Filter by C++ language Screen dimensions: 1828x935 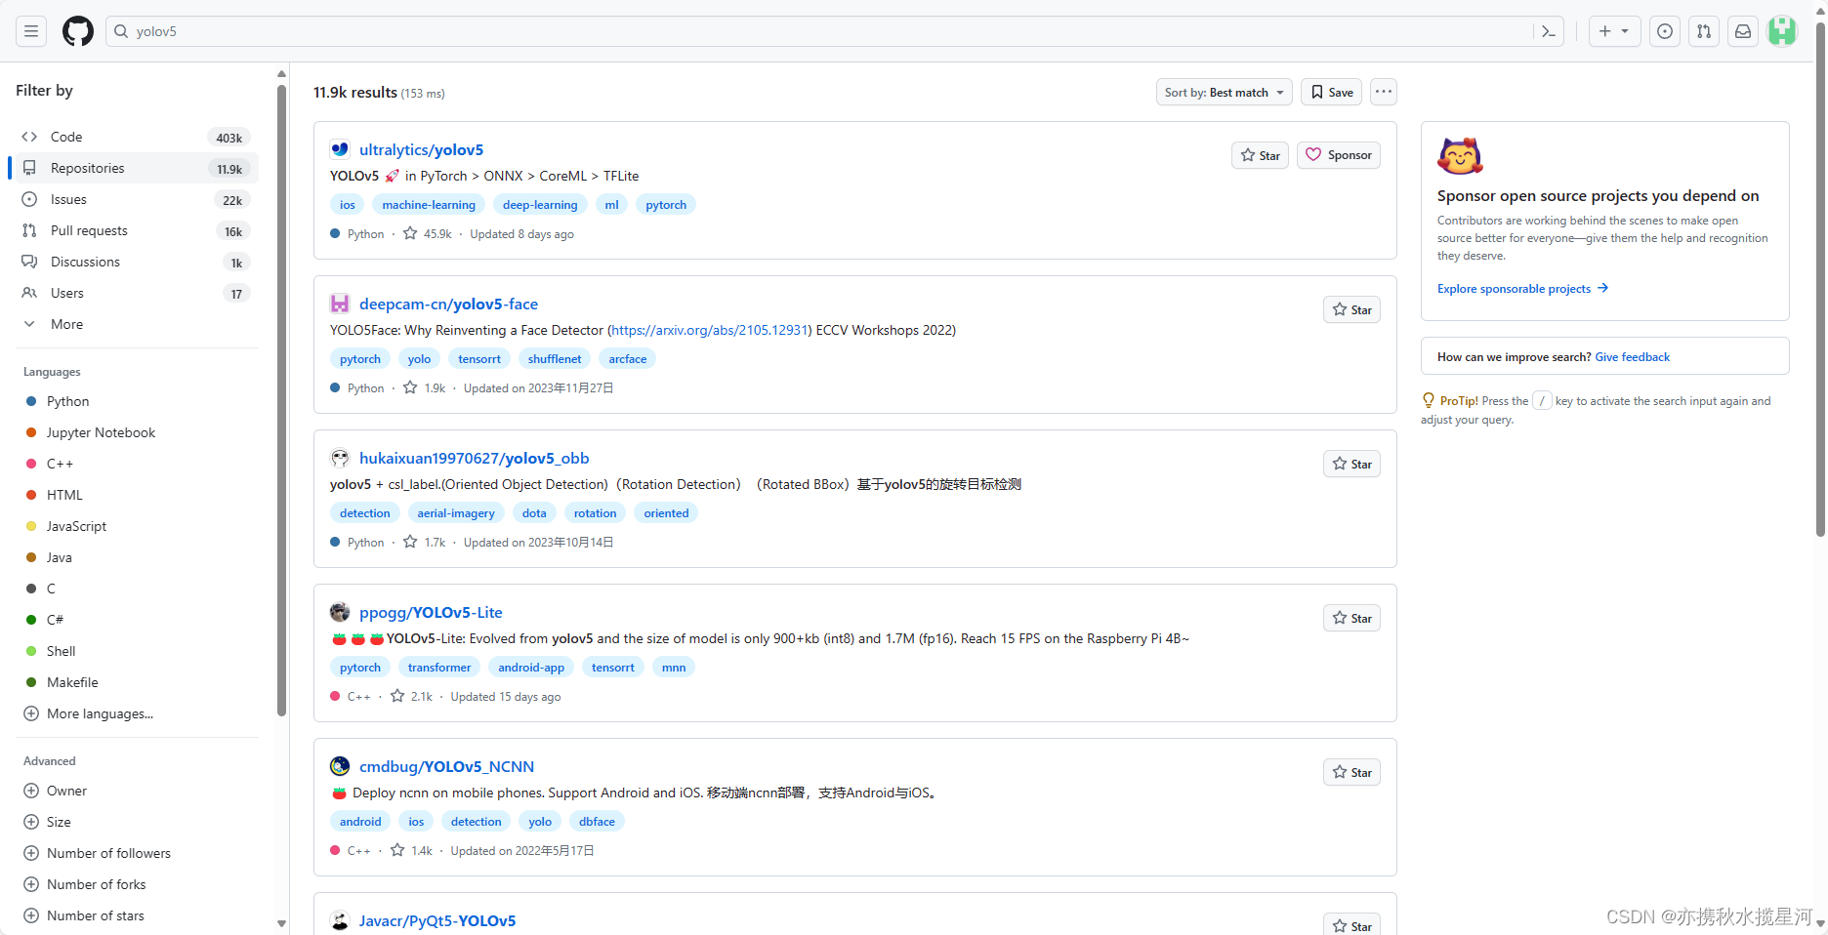point(137,464)
